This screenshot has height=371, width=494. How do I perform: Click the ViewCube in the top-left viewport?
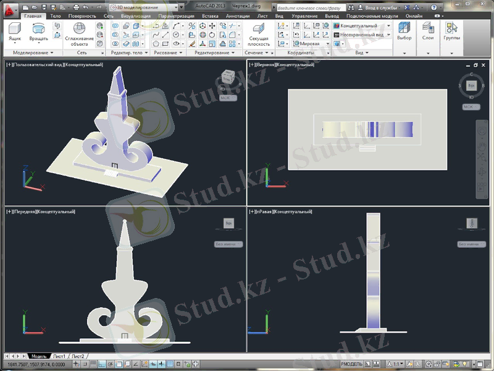pyautogui.click(x=227, y=79)
